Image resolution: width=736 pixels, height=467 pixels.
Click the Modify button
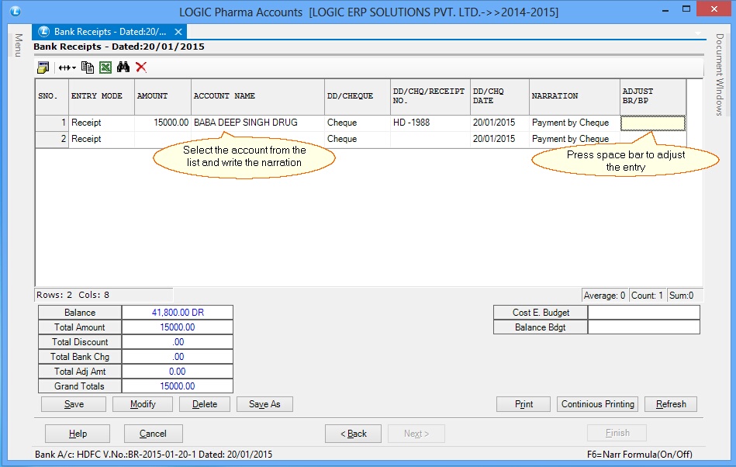(x=142, y=404)
